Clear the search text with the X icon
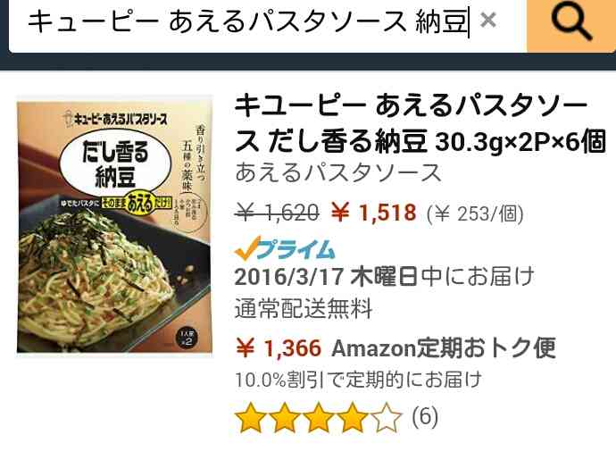 coord(488,20)
